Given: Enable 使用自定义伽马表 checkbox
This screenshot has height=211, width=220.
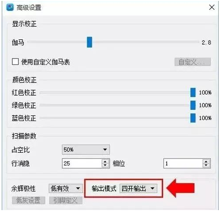Looking at the screenshot, I should (x=15, y=61).
